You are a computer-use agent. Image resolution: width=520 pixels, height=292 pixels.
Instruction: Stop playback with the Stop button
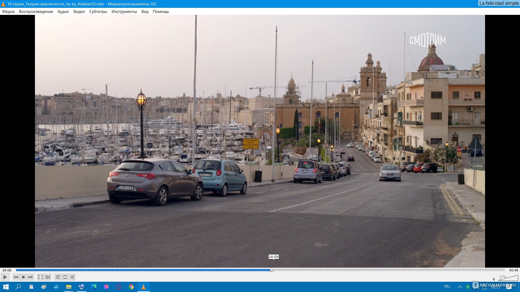click(23, 277)
